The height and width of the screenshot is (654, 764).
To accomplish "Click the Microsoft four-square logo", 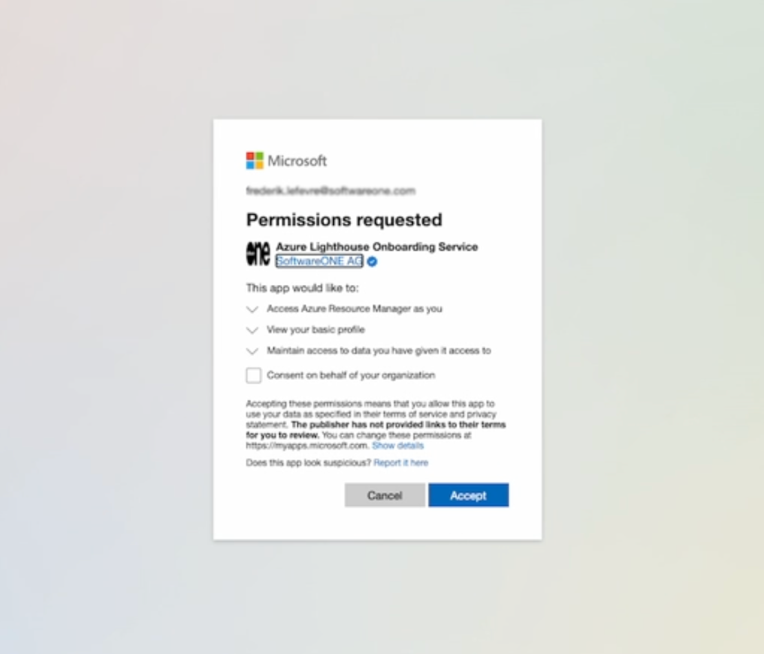I will [x=255, y=161].
